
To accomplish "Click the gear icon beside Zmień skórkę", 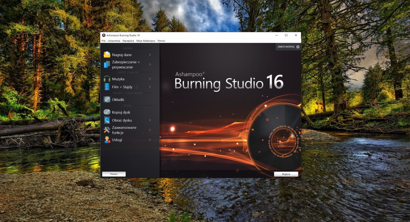I will (298, 47).
